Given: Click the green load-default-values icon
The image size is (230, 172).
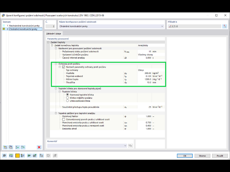Looking at the screenshot, I should [29, 156].
